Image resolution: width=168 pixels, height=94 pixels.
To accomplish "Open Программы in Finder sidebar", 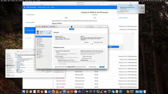I will (10, 60).
